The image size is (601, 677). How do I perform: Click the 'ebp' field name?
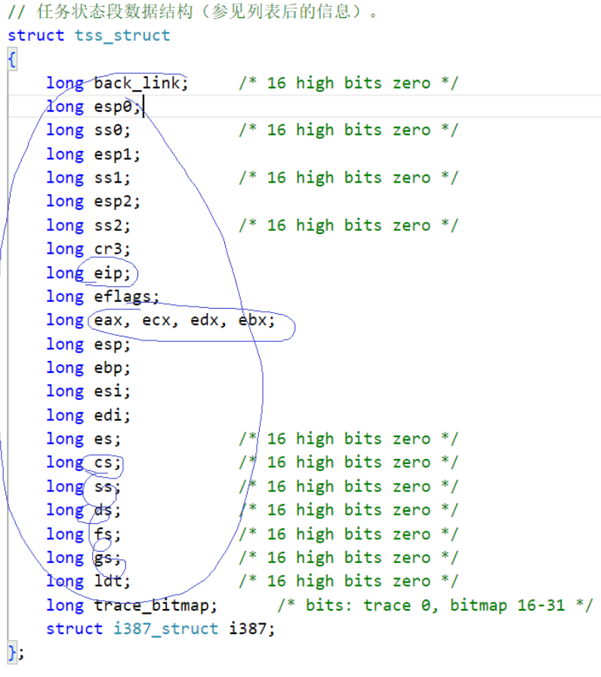pos(108,368)
